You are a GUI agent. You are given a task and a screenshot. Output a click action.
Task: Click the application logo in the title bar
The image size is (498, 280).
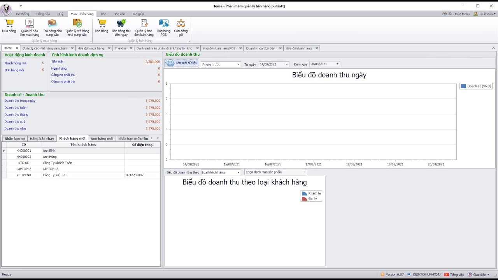(6, 10)
